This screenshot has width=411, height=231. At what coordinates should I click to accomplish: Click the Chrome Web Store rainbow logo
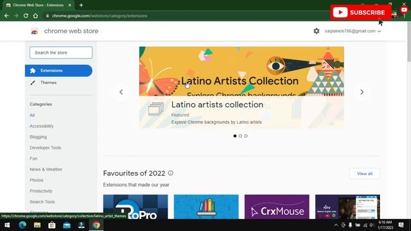pyautogui.click(x=35, y=31)
